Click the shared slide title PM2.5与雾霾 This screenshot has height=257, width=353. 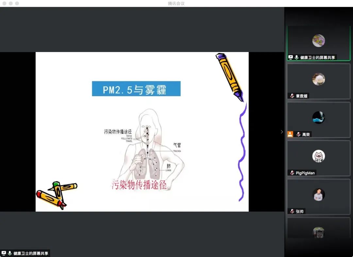point(136,89)
